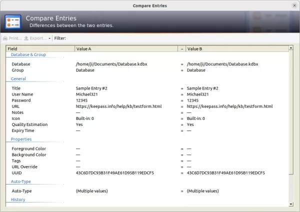Click the narrow dash column header

coord(182,49)
